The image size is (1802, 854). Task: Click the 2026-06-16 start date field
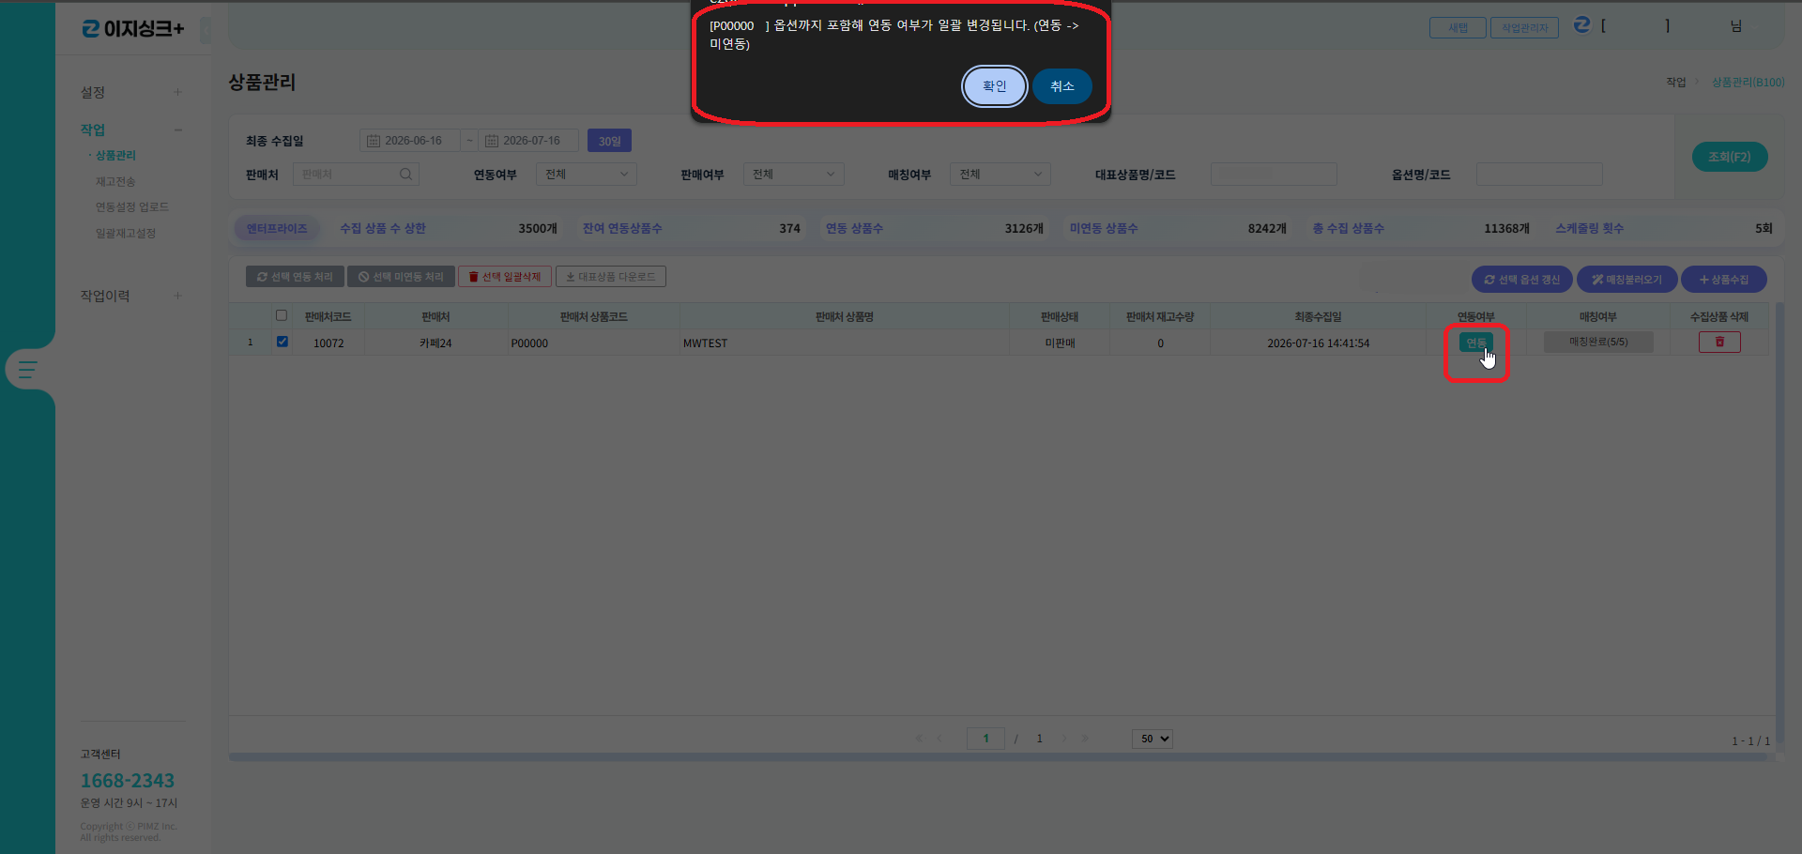tap(410, 141)
